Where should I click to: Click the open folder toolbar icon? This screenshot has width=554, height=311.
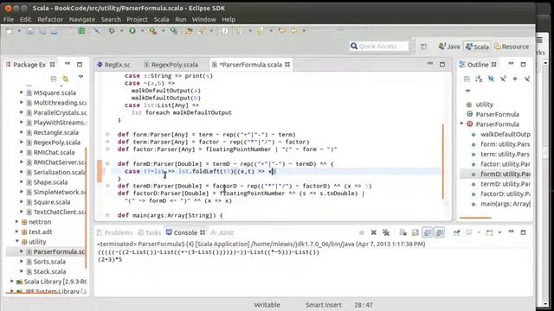click(189, 31)
